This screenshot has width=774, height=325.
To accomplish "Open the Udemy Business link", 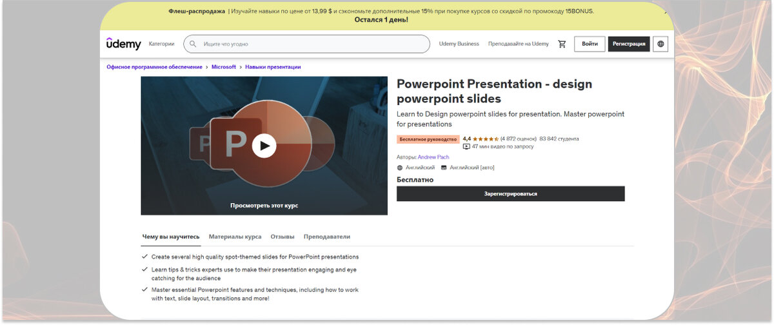I will [x=459, y=44].
